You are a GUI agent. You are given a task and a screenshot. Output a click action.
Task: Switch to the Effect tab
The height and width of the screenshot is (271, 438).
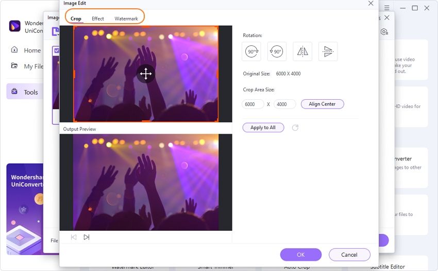pyautogui.click(x=98, y=19)
